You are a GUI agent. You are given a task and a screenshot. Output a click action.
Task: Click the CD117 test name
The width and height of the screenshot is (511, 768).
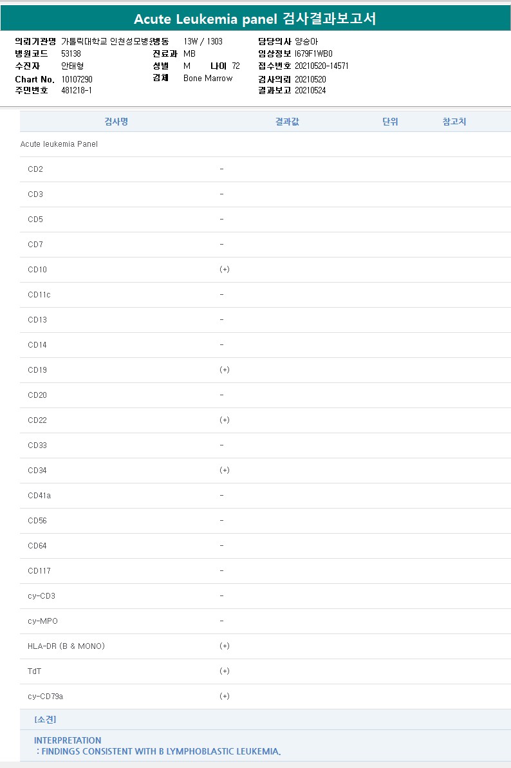[39, 571]
